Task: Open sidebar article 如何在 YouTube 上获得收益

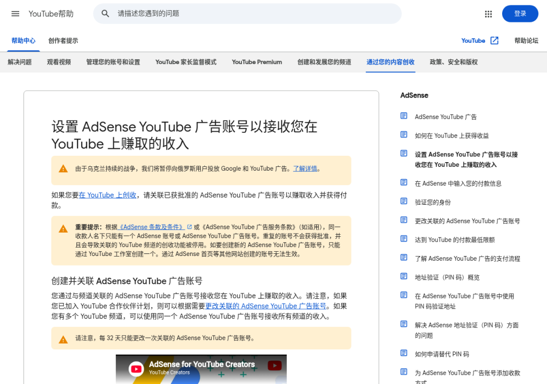Action: 452,135
